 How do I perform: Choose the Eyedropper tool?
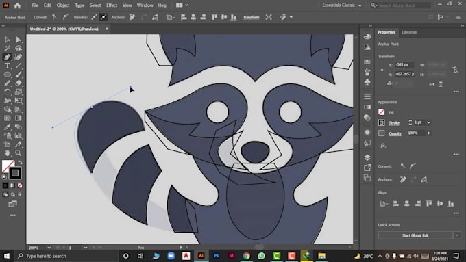tap(7, 127)
